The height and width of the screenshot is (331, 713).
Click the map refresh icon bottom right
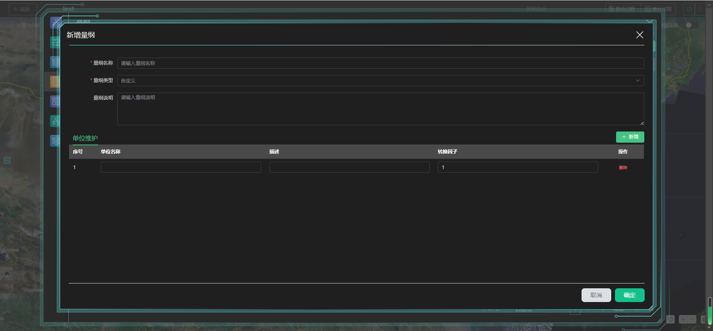click(x=670, y=319)
